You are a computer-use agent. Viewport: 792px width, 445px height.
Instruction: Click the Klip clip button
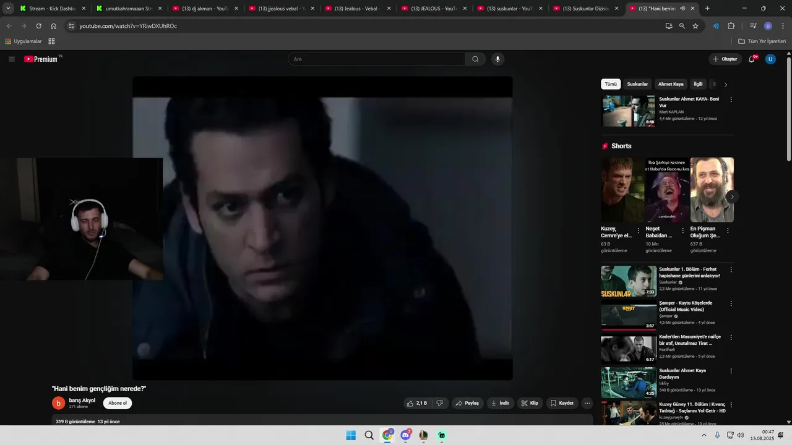[x=530, y=403]
